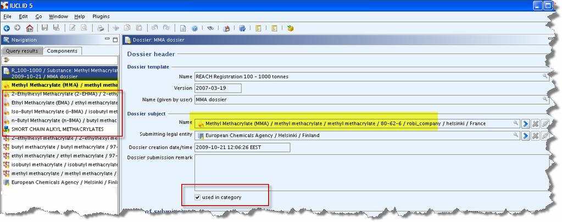The width and height of the screenshot is (562, 222).
Task: Switch to the Query results tab
Action: coord(22,51)
